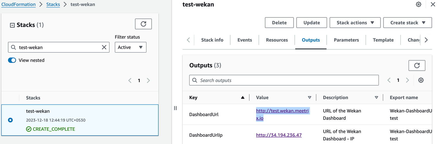Focus the Search outputs field
Image resolution: width=437 pixels, height=144 pixels.
(284, 80)
